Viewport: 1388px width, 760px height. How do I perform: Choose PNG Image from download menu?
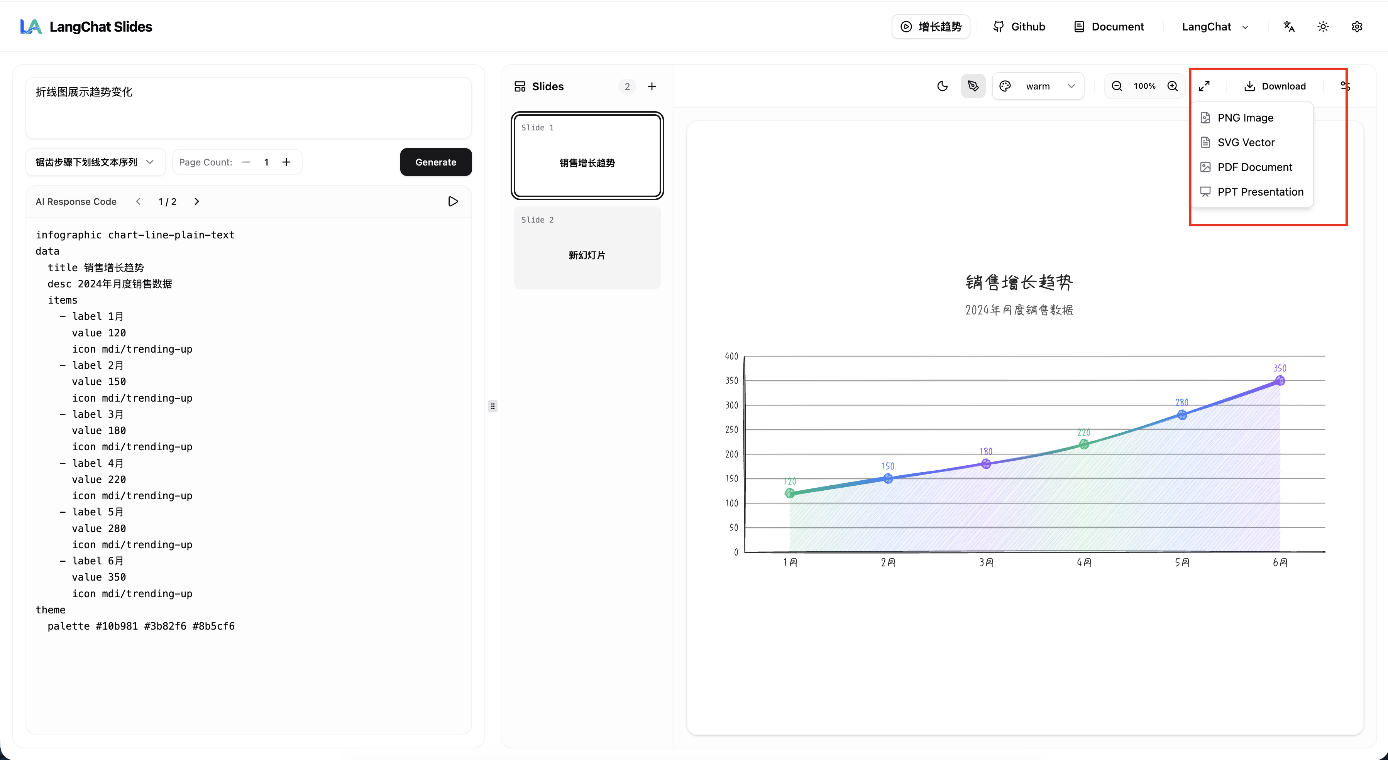pos(1245,118)
